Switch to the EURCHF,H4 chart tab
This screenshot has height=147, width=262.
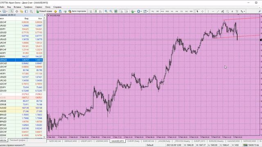pos(149,141)
